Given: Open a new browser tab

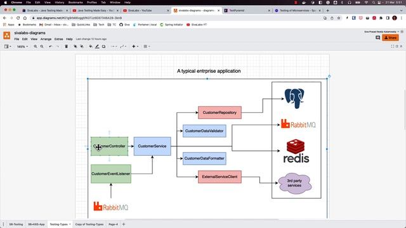Looking at the screenshot, I should point(327,10).
